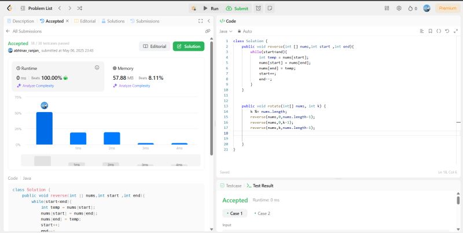Click line number 13 in editor

(226, 106)
